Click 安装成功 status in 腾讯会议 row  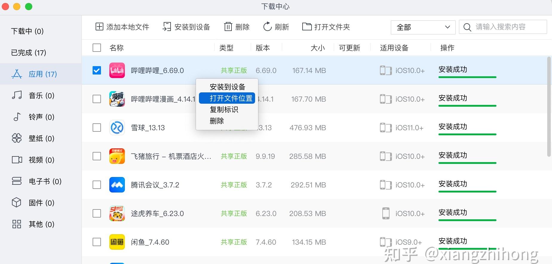coord(453,184)
